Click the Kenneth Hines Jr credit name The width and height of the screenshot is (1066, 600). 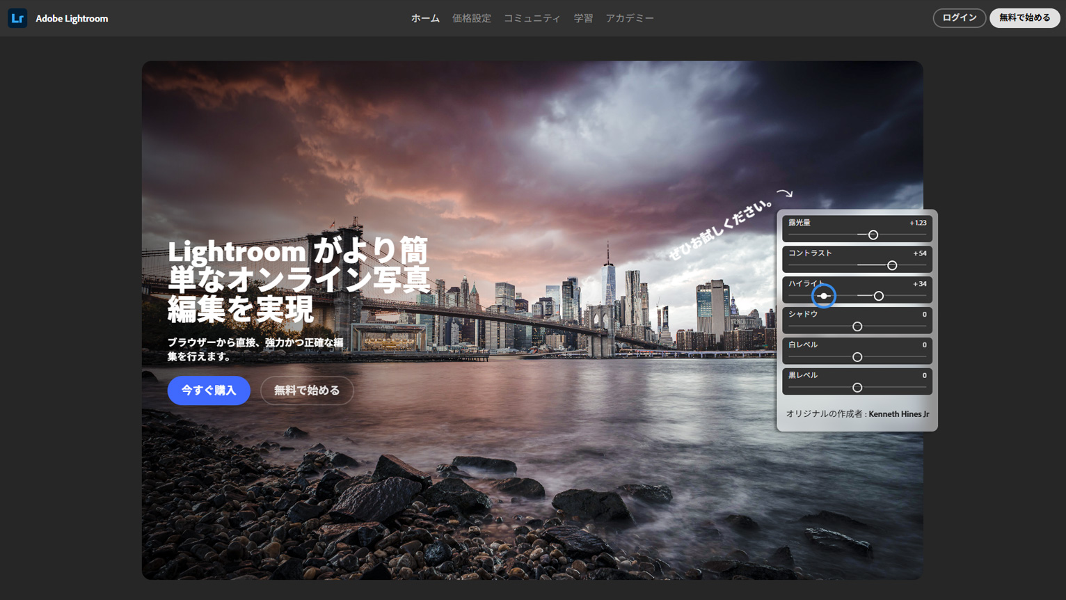[x=899, y=414]
